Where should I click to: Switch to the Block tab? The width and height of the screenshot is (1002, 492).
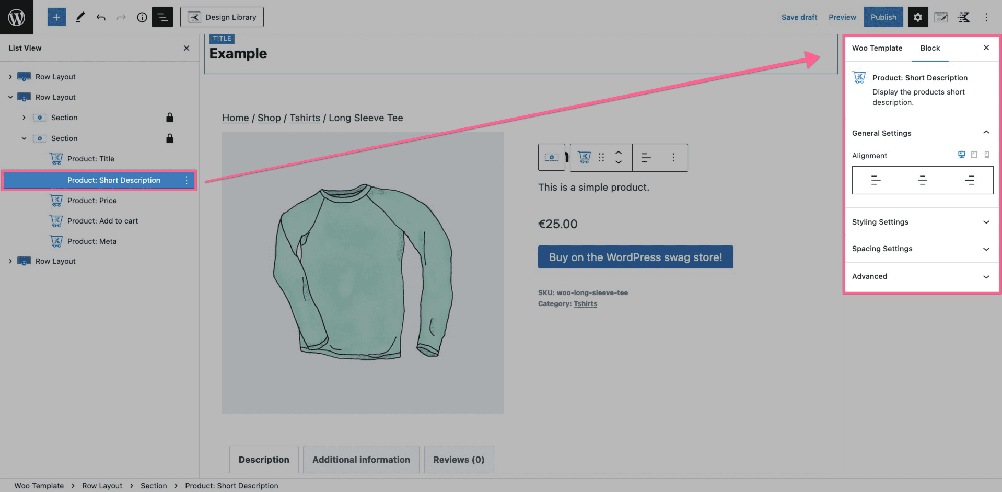tap(930, 48)
